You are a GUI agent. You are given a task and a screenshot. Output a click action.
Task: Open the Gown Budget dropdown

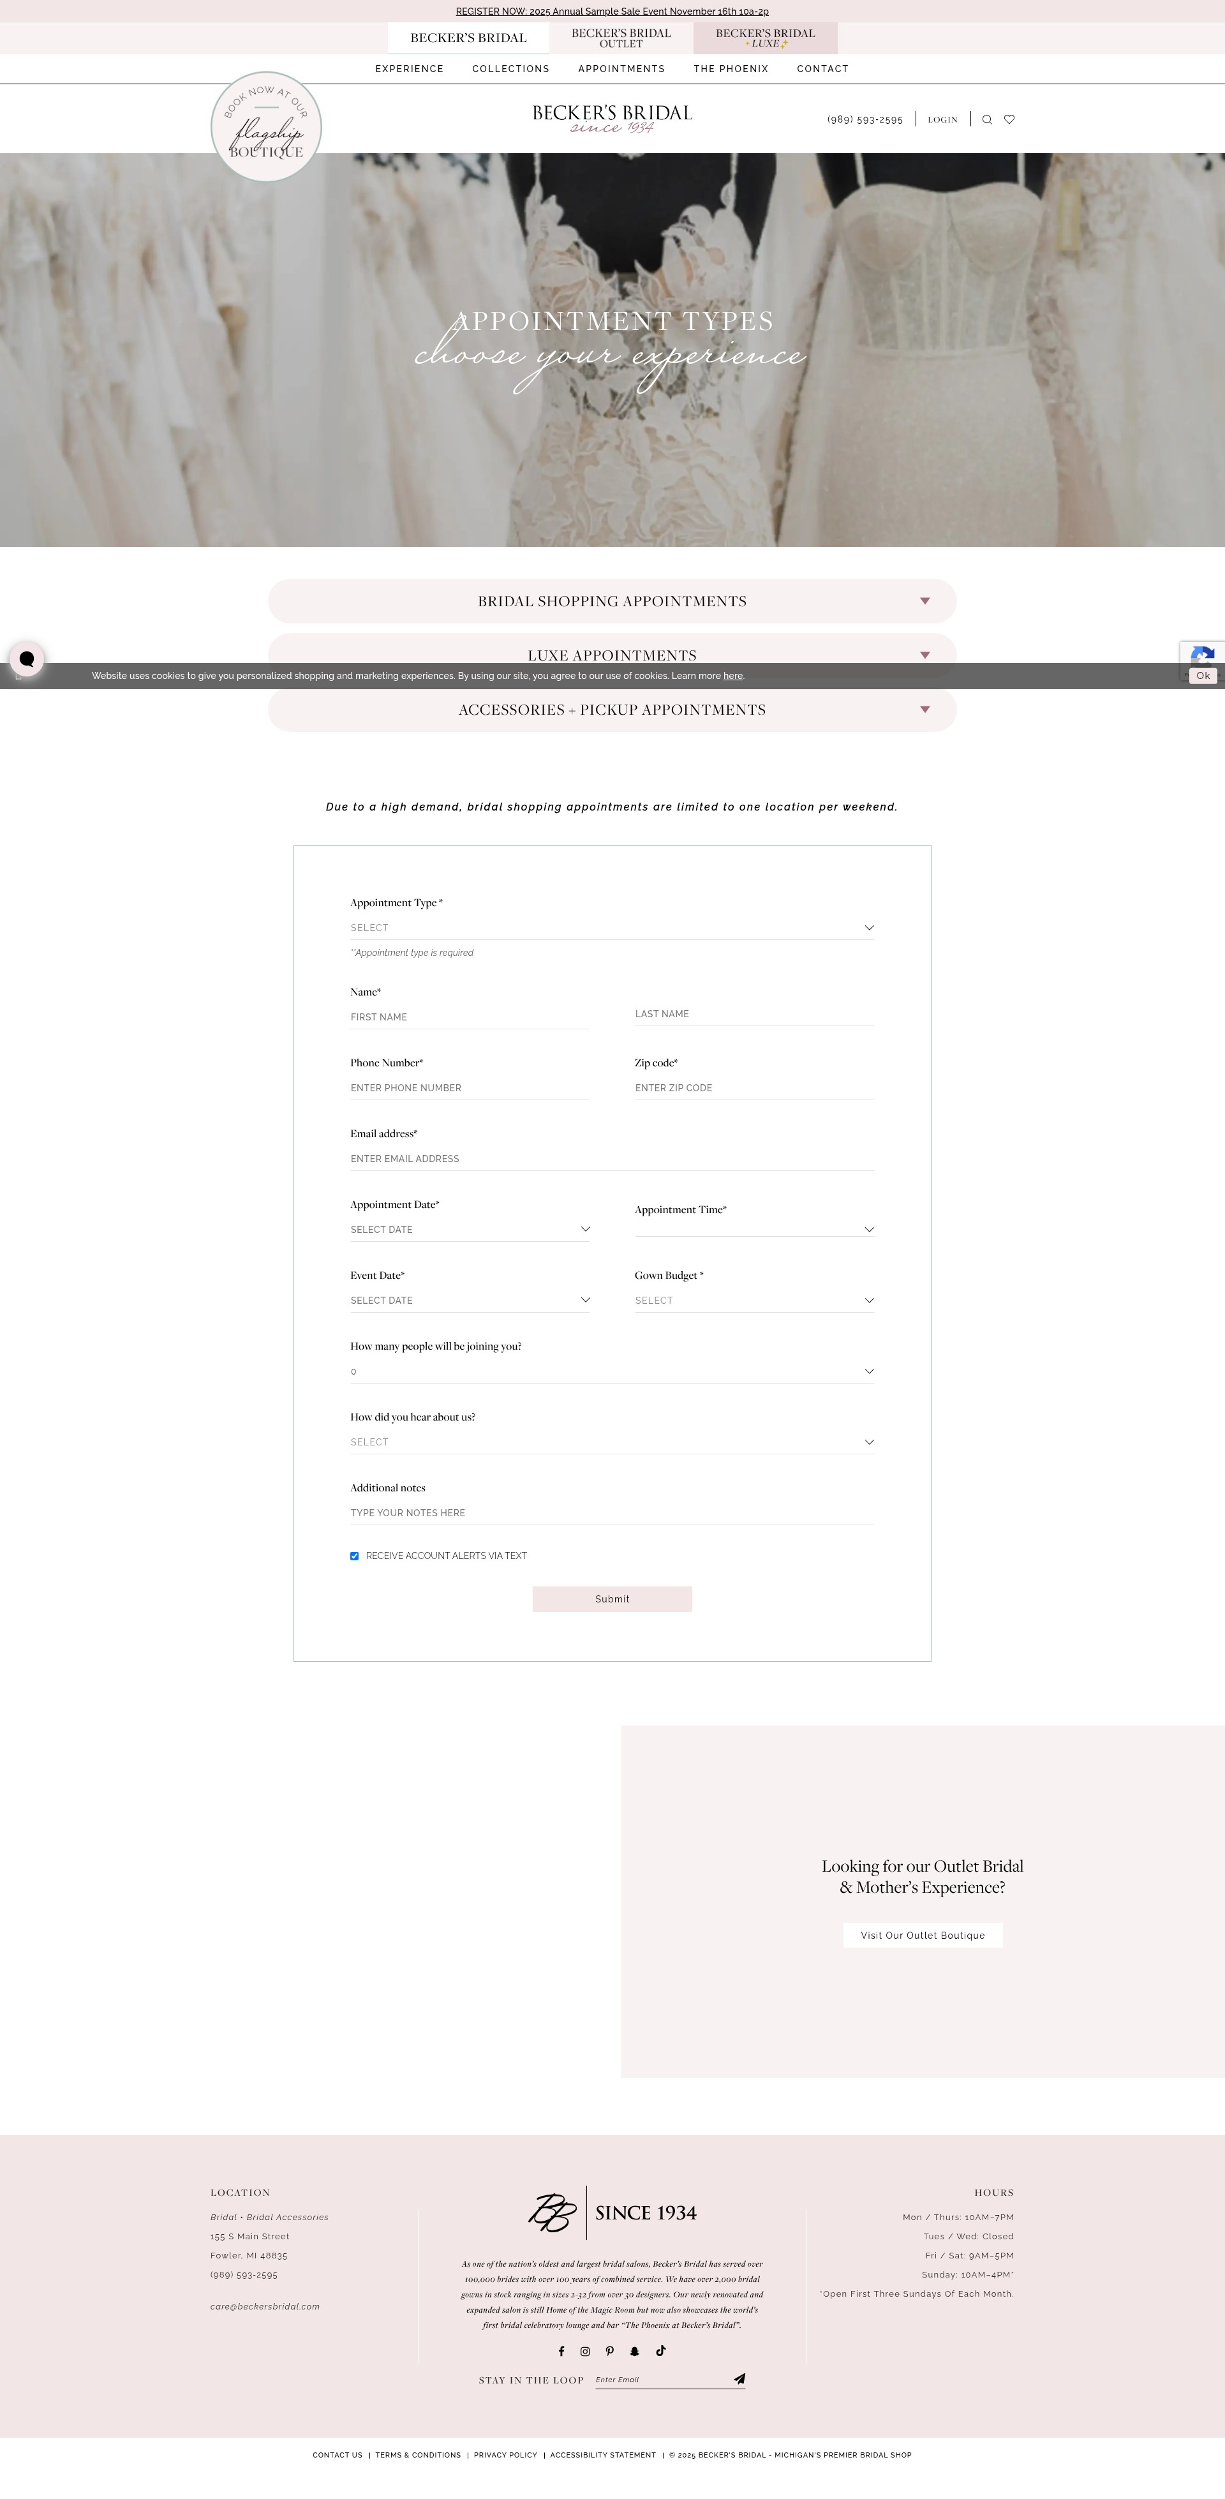(755, 1300)
